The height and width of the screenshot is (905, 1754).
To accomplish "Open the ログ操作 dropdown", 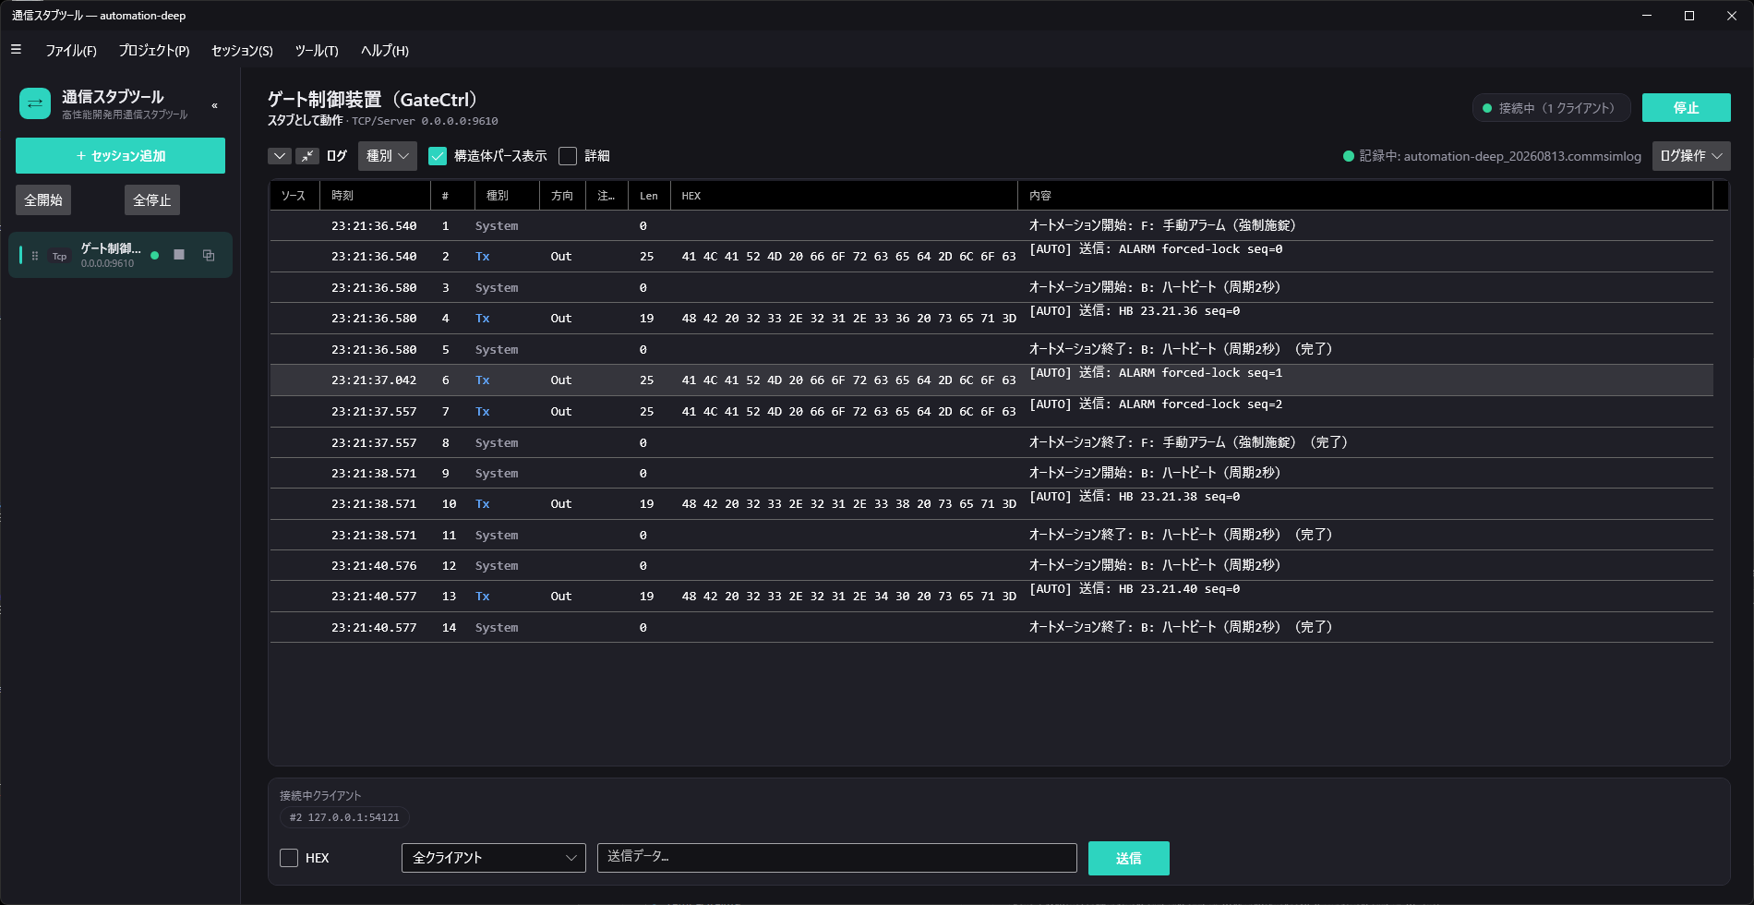I will click(1691, 156).
